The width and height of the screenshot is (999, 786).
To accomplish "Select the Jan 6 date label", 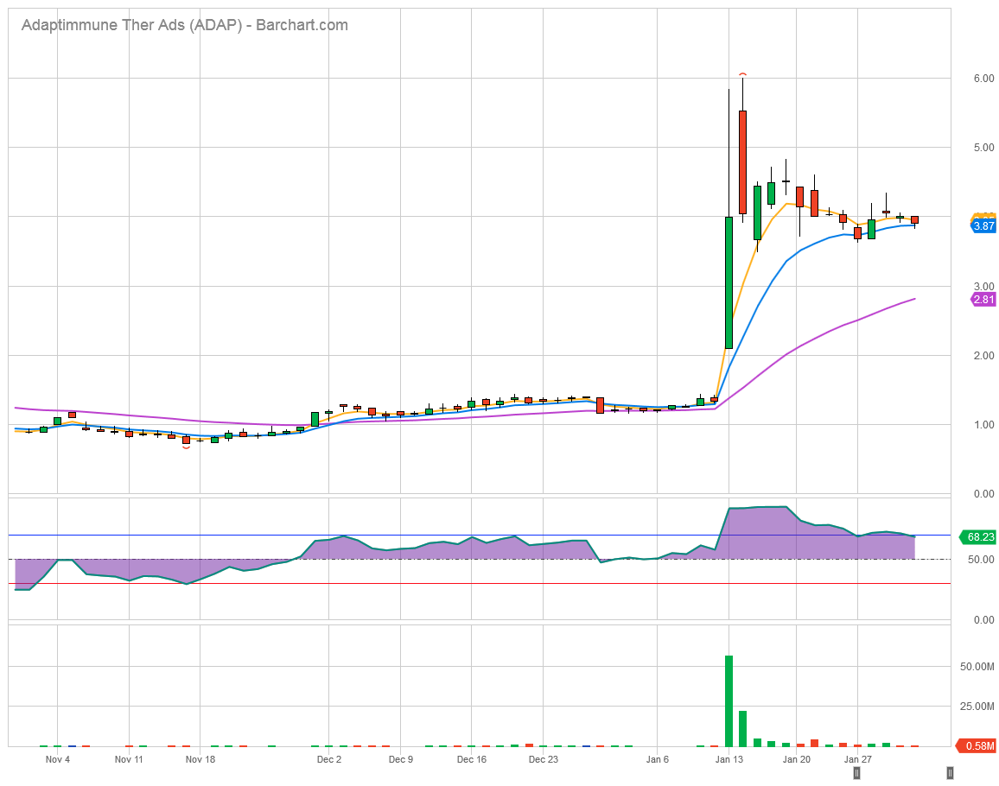I will click(x=658, y=759).
